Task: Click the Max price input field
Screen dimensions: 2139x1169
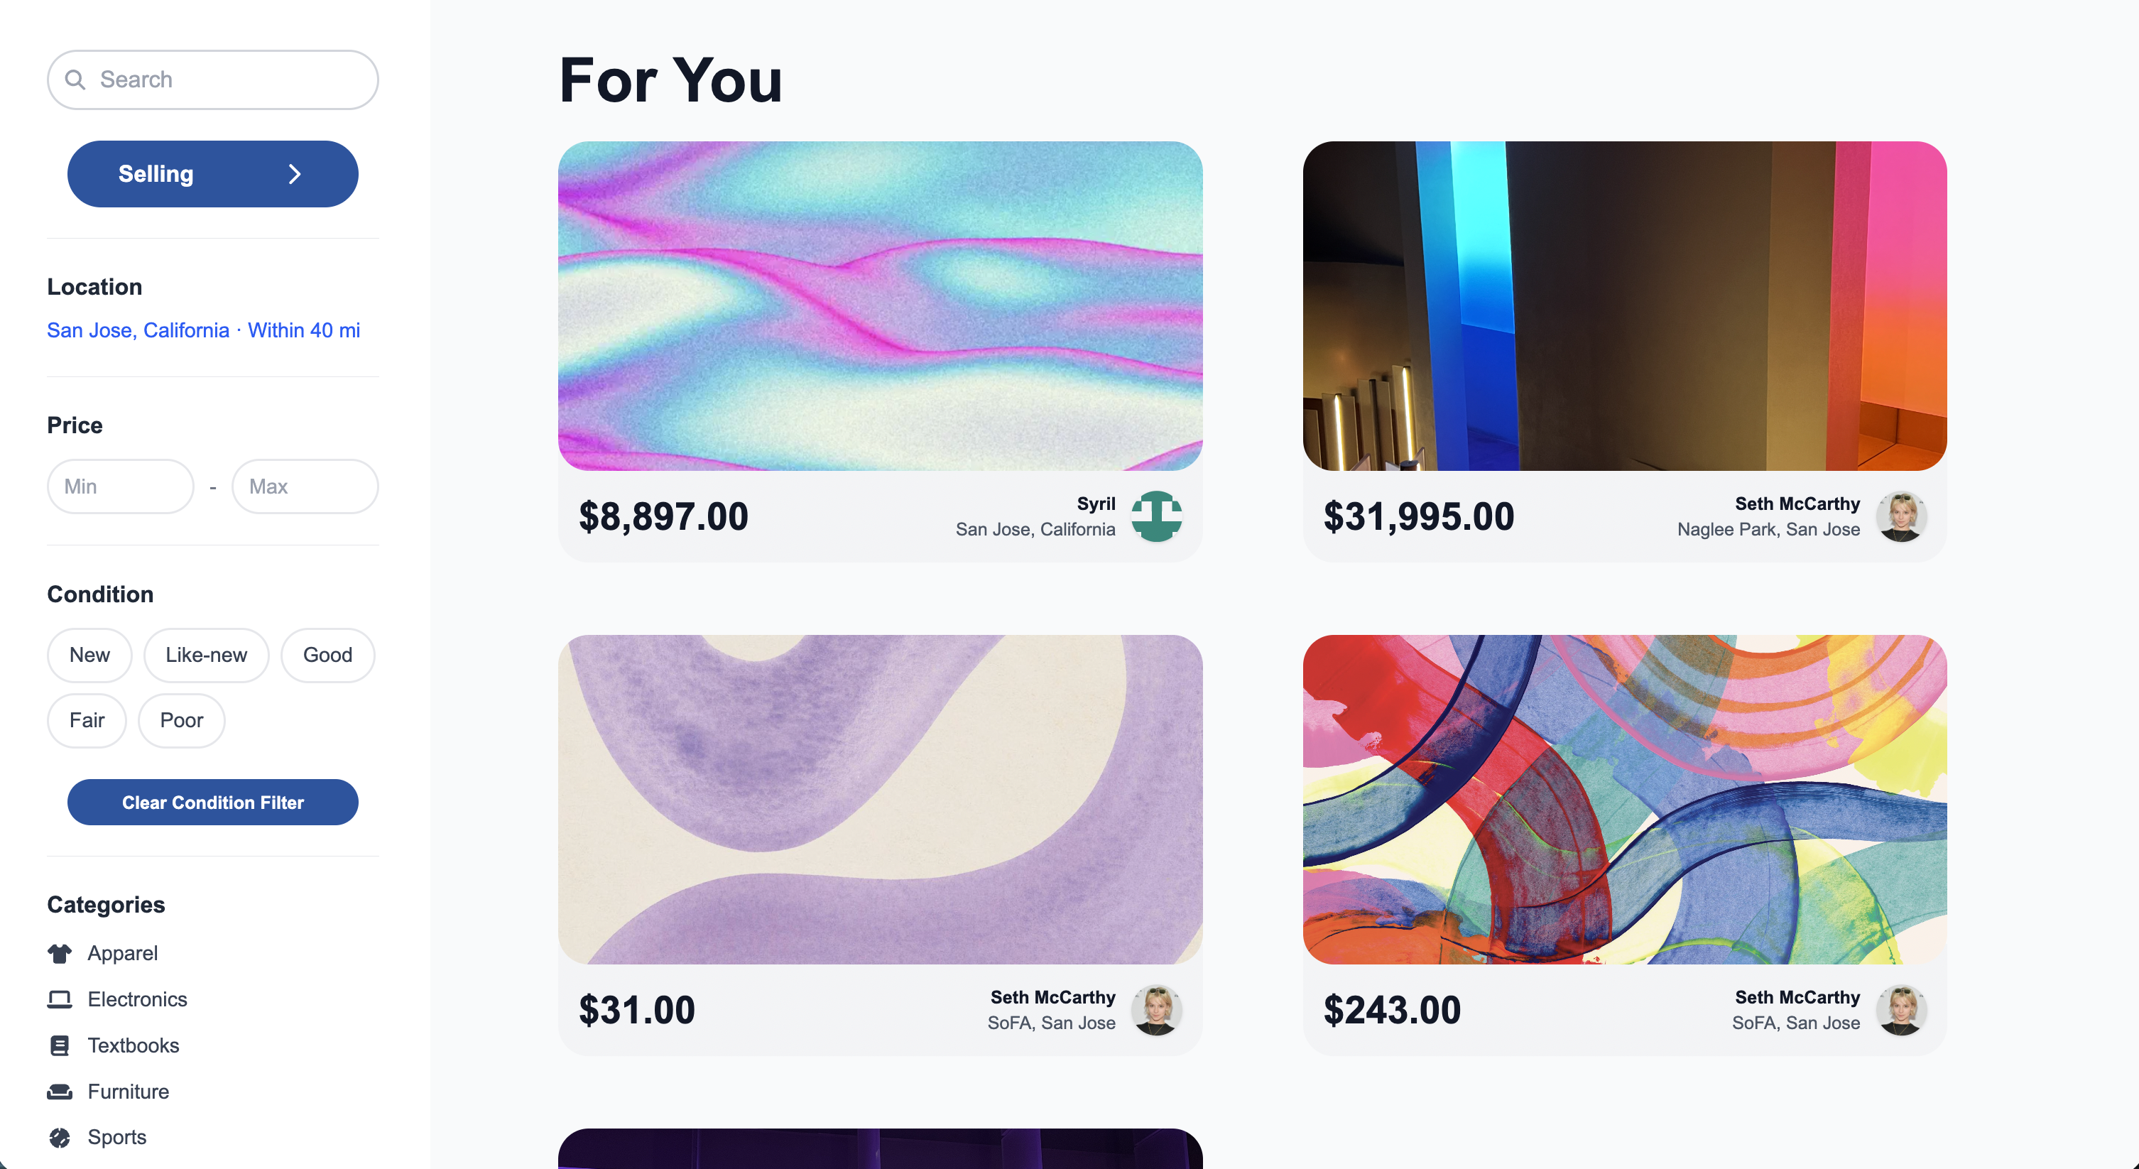Action: tap(305, 486)
